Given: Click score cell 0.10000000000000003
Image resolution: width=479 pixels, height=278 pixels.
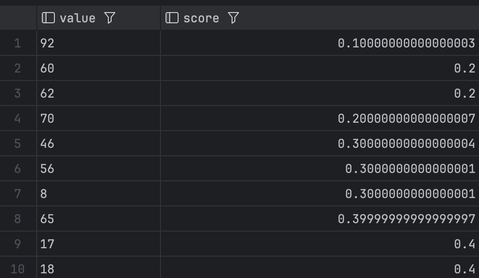Looking at the screenshot, I should pos(320,43).
